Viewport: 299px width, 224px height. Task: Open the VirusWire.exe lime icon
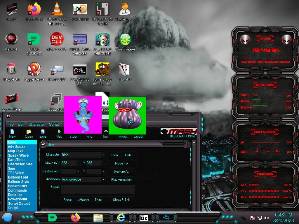tap(125, 42)
